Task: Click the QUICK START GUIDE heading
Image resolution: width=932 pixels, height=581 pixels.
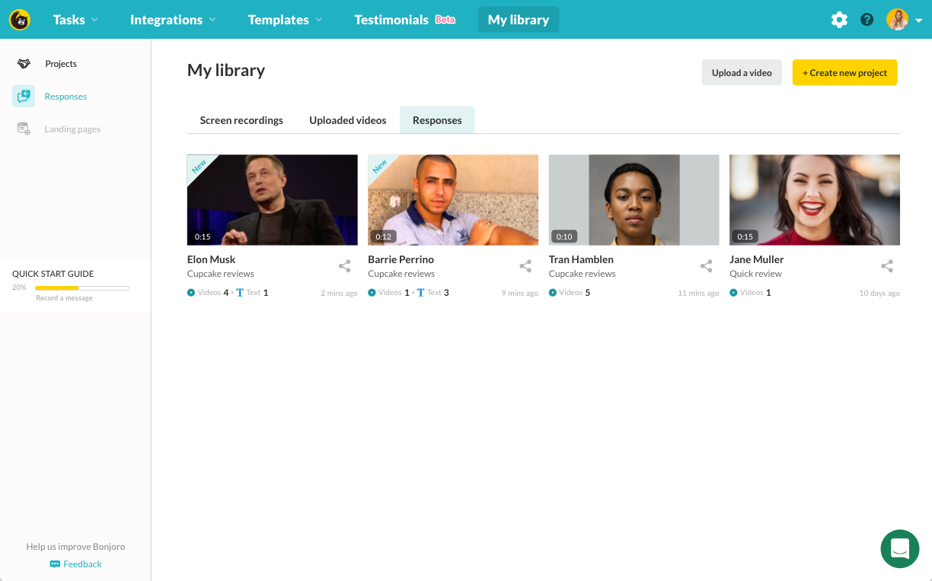Action: pos(53,274)
